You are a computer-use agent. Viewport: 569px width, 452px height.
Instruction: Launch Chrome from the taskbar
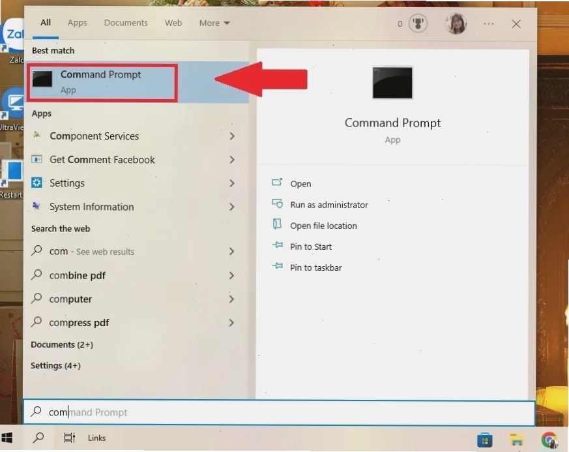click(549, 440)
